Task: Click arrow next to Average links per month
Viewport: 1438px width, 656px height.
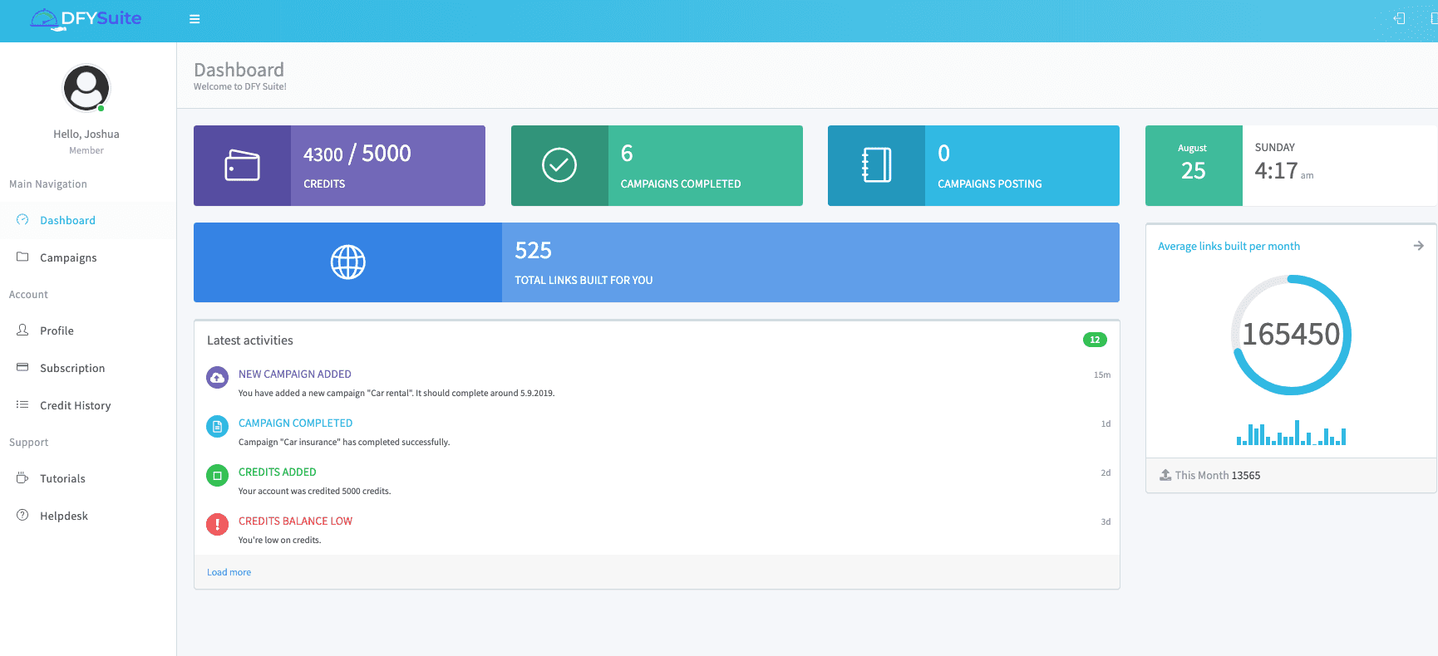Action: [x=1419, y=246]
